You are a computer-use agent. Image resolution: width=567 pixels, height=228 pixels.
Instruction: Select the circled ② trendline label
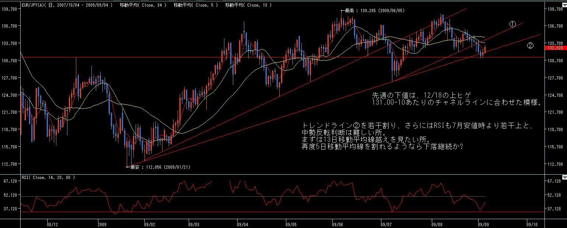[x=530, y=46]
